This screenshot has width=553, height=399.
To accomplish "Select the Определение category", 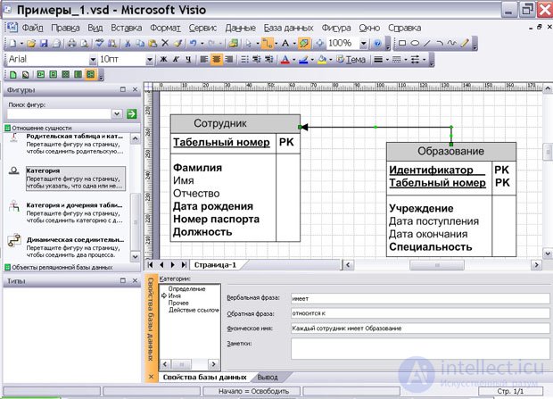I will click(x=186, y=289).
